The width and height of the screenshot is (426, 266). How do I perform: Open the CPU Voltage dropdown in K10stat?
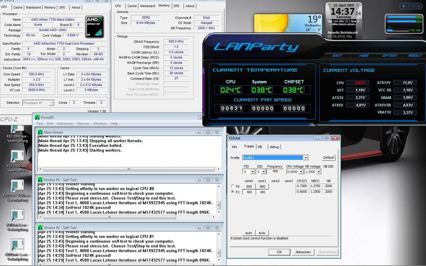301,172
